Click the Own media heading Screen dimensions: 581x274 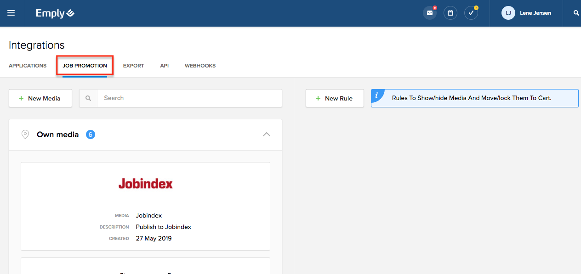click(58, 134)
